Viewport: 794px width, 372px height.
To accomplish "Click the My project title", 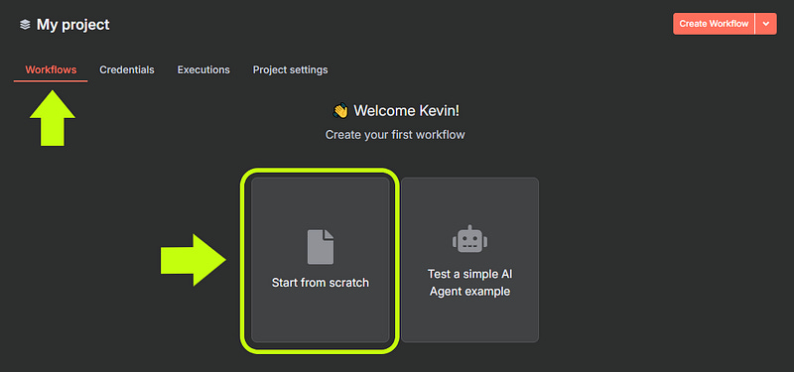I will click(x=72, y=24).
